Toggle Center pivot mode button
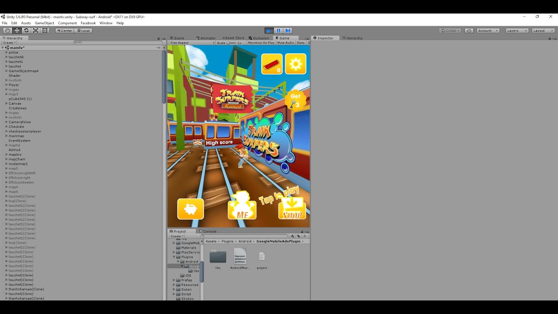The image size is (558, 314). coord(65,31)
